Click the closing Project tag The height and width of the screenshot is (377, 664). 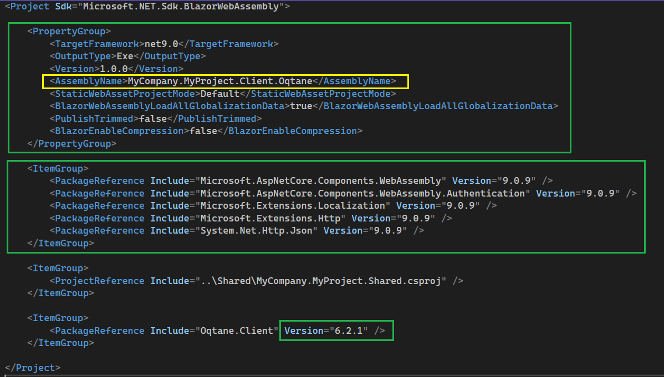pos(33,368)
